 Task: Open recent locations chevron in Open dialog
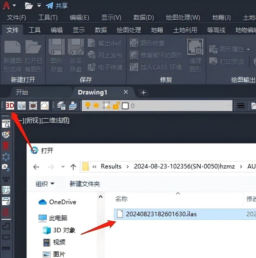coord(63,167)
